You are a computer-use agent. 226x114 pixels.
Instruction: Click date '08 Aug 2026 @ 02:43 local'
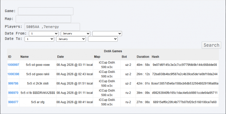point(75,74)
